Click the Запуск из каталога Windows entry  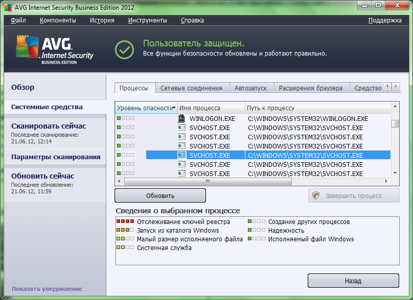[178, 230]
